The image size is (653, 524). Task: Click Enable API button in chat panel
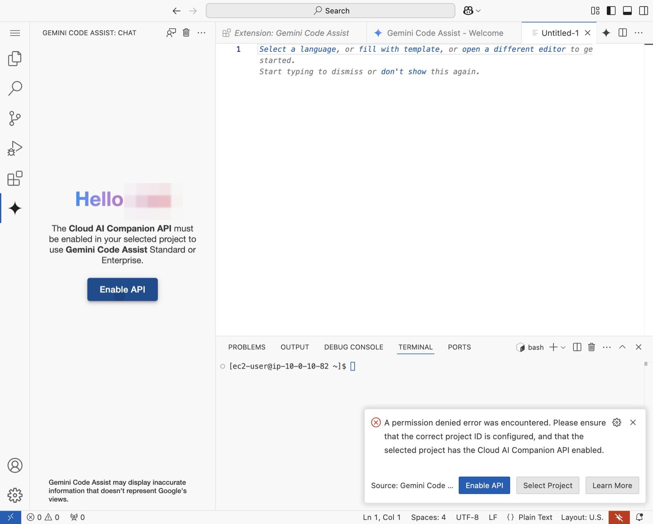pyautogui.click(x=122, y=290)
